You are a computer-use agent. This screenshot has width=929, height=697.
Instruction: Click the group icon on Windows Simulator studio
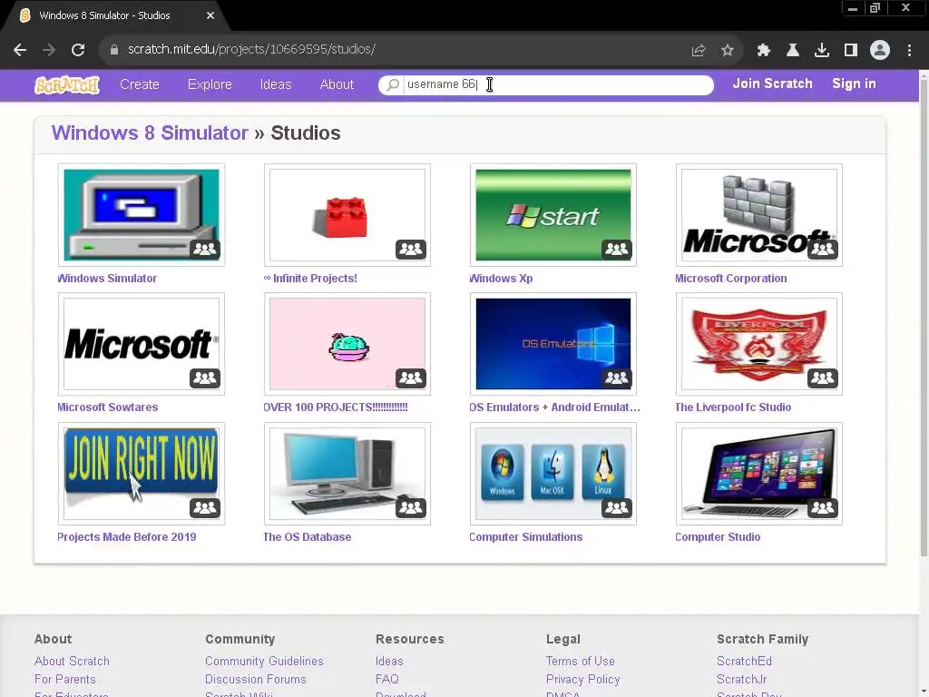click(205, 249)
